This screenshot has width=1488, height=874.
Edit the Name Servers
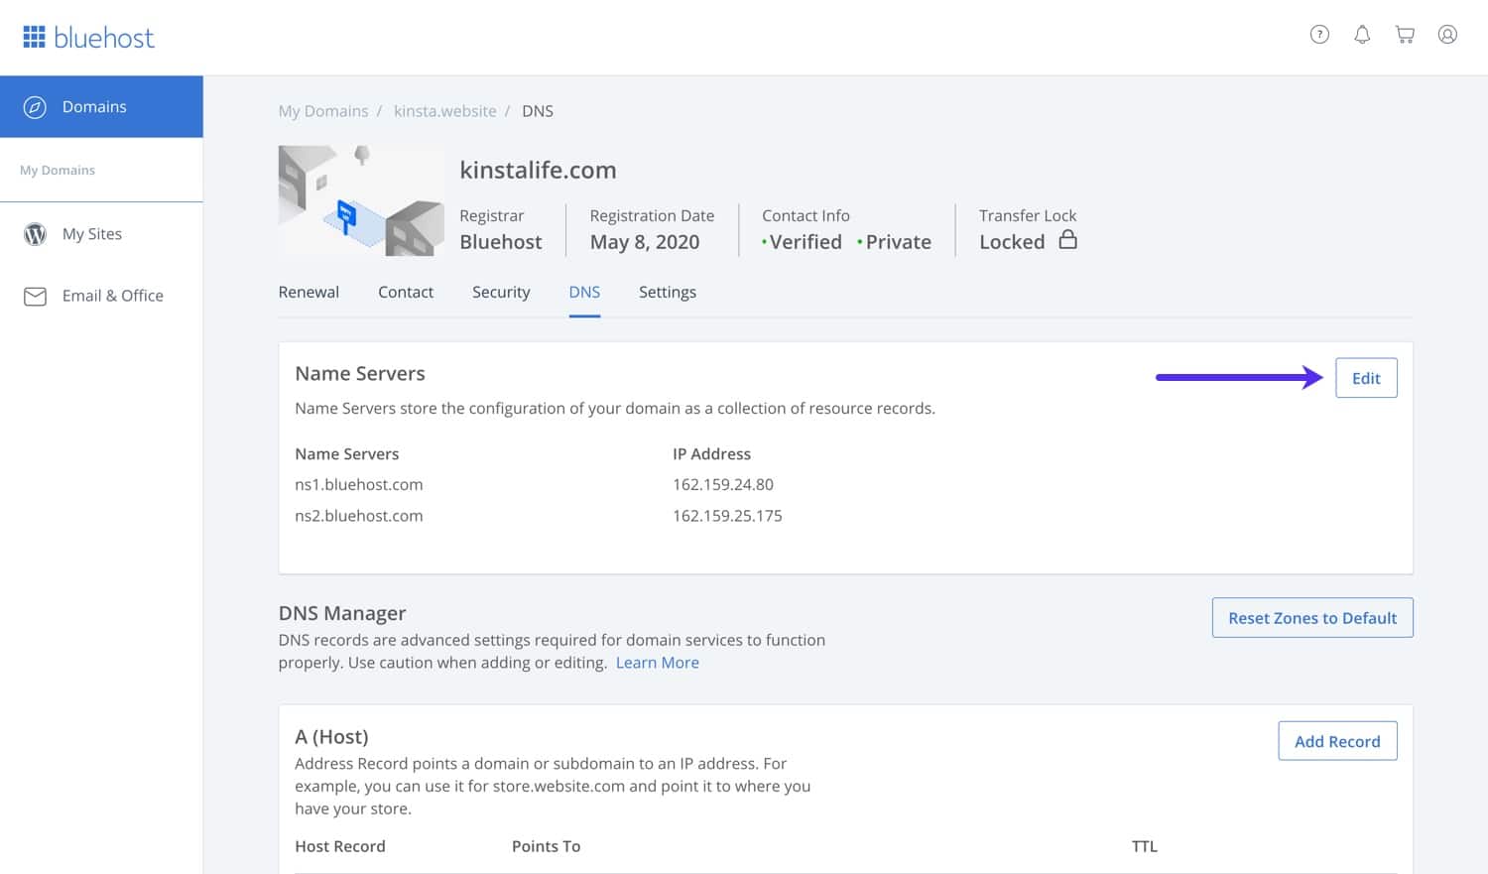pos(1366,378)
